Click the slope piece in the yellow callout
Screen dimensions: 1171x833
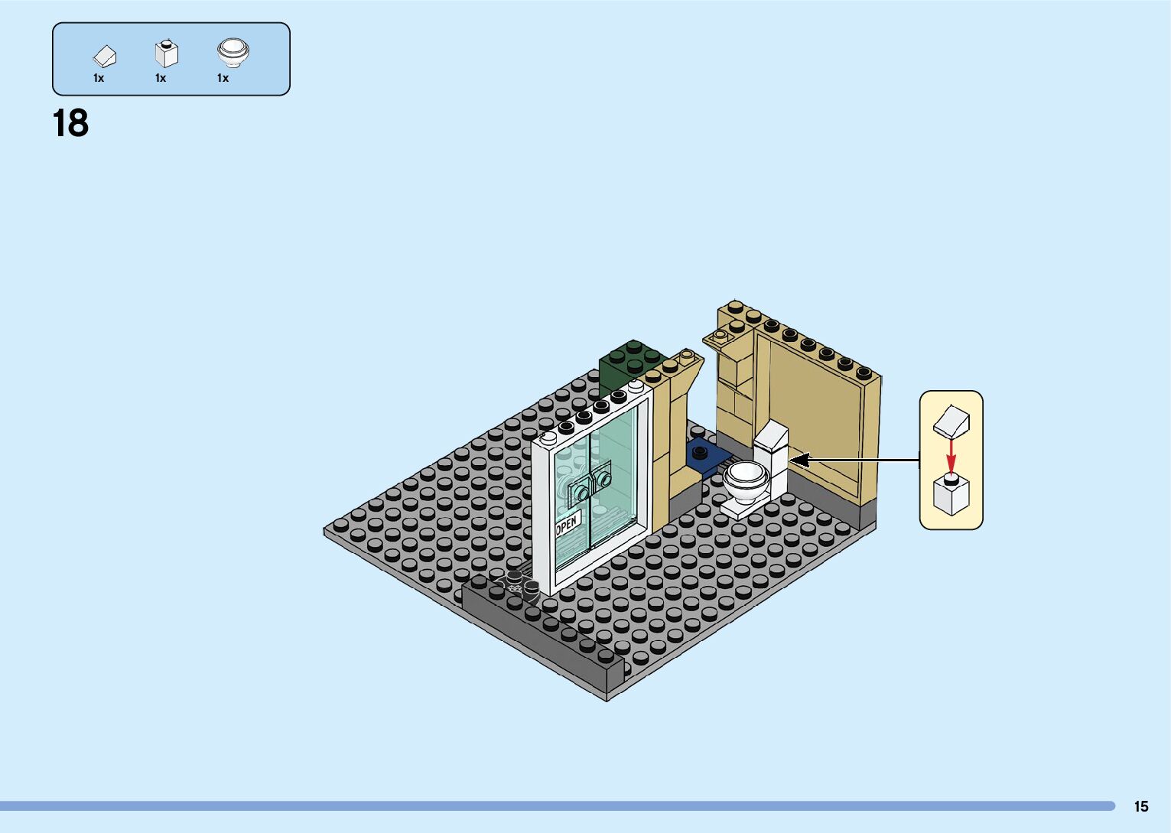pyautogui.click(x=951, y=421)
